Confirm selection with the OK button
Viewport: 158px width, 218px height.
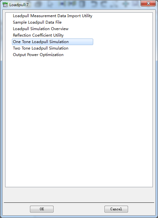(x=42, y=209)
